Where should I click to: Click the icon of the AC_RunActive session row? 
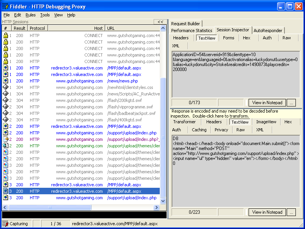6,94
